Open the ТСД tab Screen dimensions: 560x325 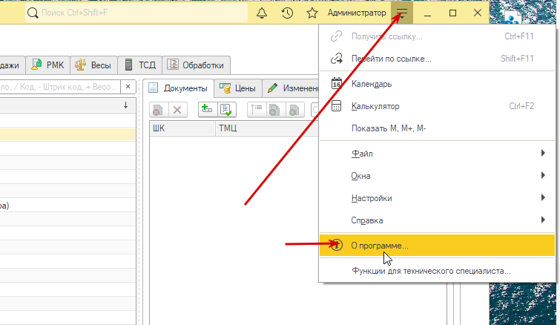(x=140, y=65)
